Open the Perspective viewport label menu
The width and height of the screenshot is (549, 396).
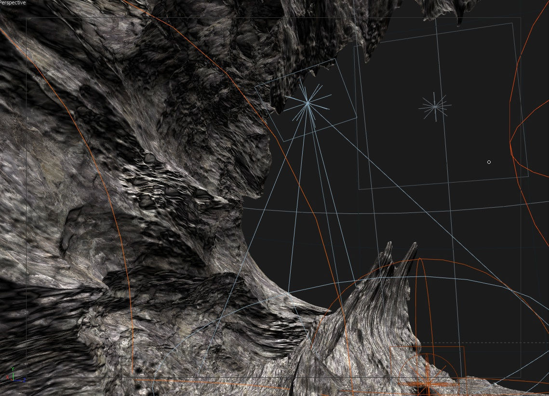coord(13,2)
